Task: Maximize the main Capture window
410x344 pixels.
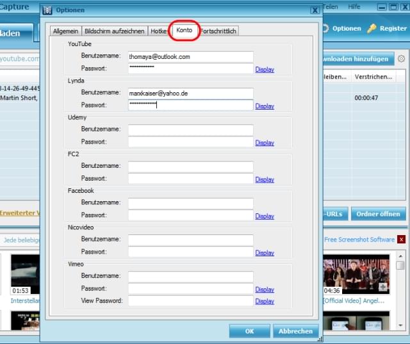Action: tap(393, 7)
